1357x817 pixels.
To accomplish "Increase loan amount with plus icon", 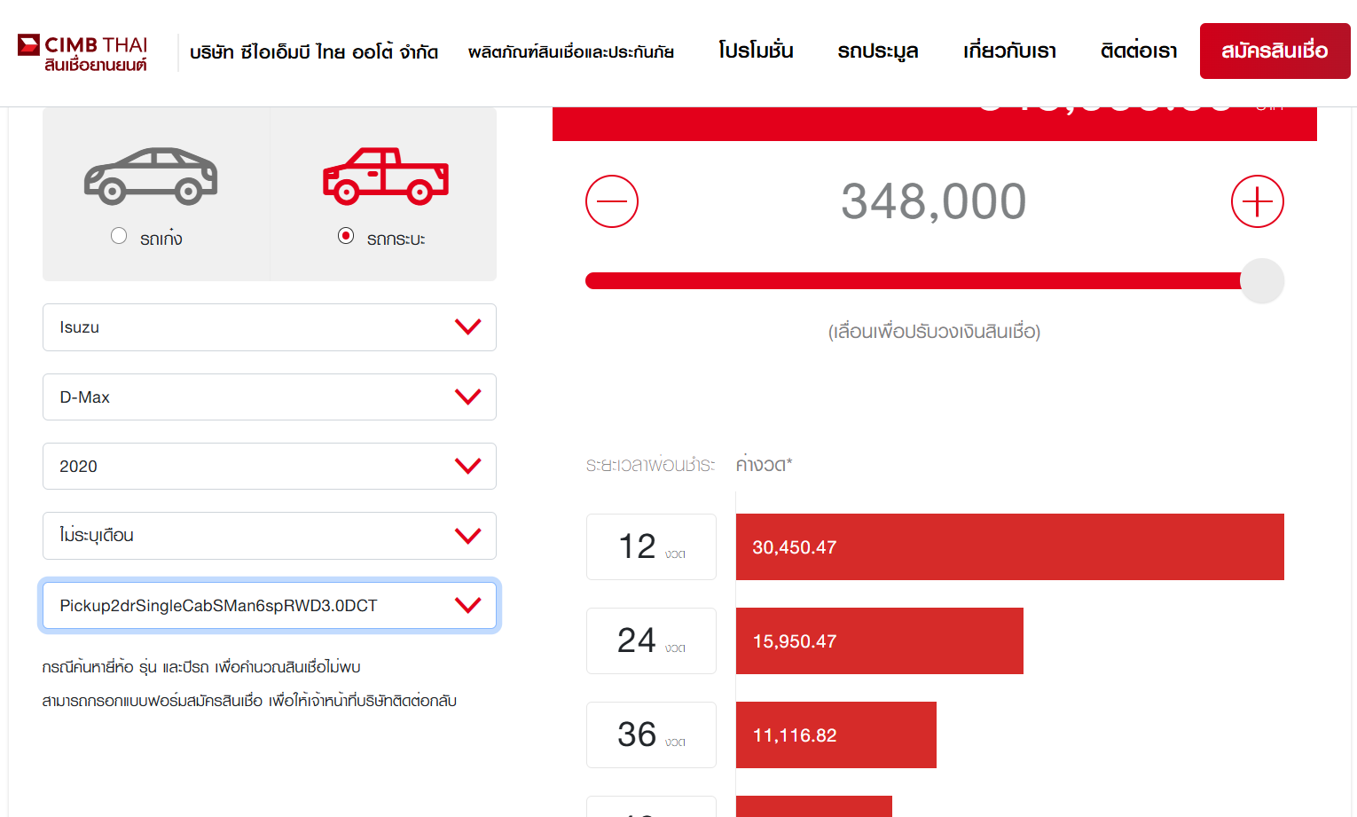I will pyautogui.click(x=1257, y=201).
